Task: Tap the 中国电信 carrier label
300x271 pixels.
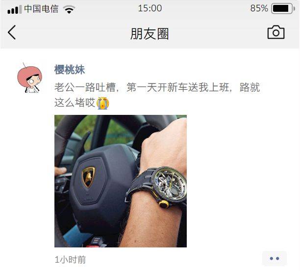Action: click(x=41, y=9)
